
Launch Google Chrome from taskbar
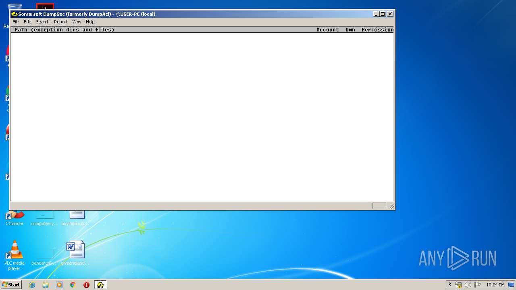coord(73,285)
